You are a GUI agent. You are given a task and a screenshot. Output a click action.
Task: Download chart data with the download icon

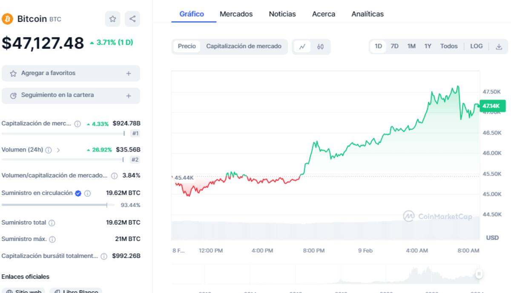[x=499, y=47]
